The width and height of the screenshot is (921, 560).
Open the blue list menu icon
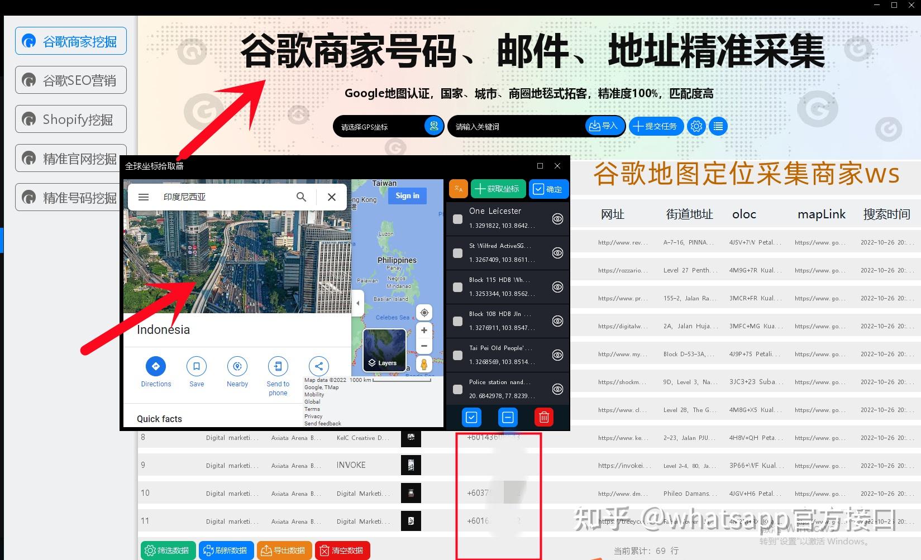coord(718,126)
